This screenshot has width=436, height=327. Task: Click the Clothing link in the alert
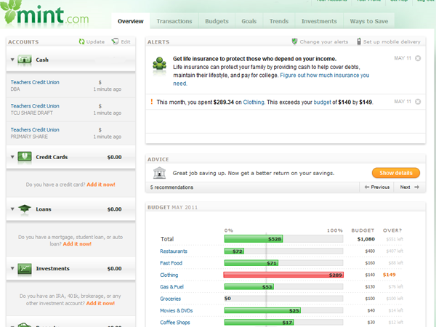pyautogui.click(x=254, y=102)
